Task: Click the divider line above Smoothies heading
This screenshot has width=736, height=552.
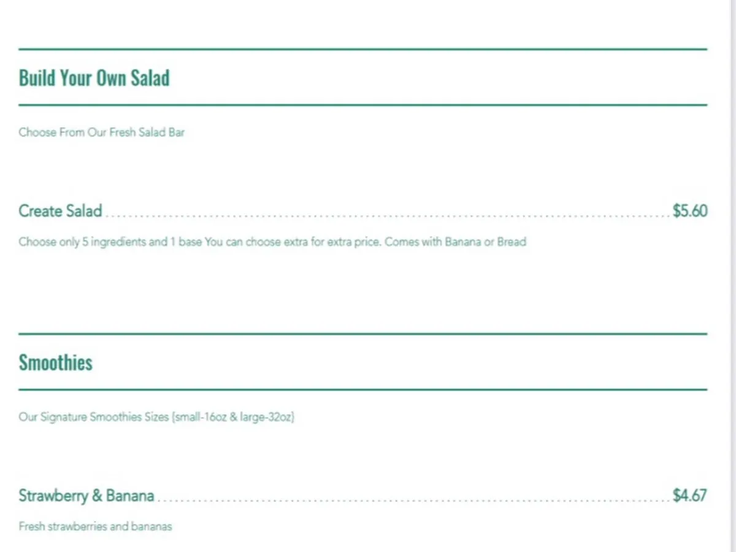Action: 362,334
